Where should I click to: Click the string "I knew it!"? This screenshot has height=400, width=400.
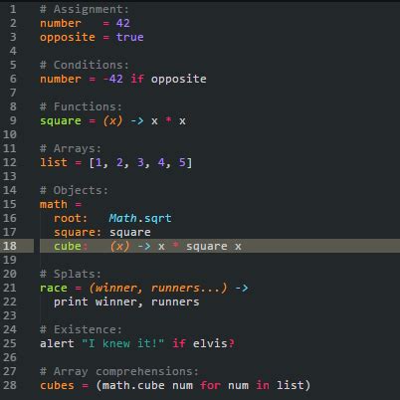tap(122, 343)
